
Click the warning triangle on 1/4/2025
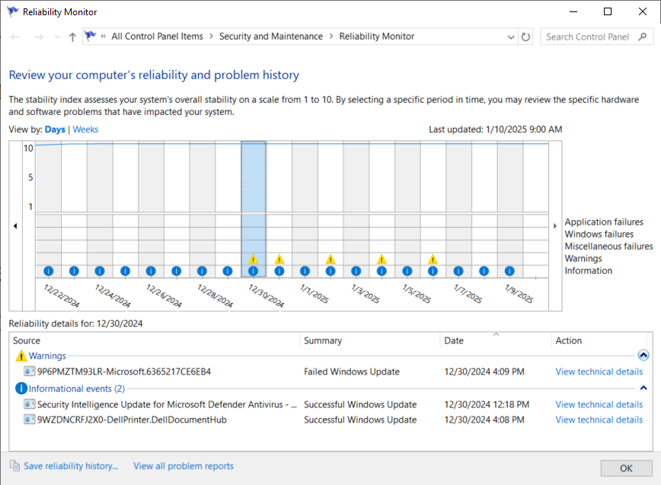[382, 259]
